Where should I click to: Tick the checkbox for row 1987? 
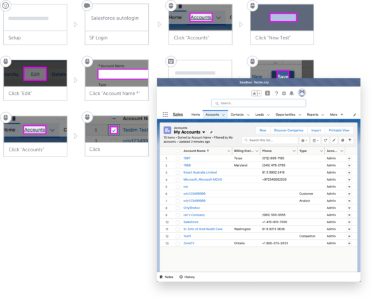(177, 158)
